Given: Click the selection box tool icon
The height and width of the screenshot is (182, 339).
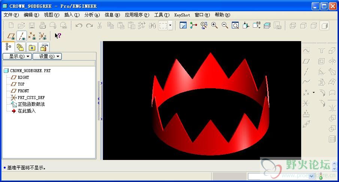Looking at the screenshot, I should point(163,25).
